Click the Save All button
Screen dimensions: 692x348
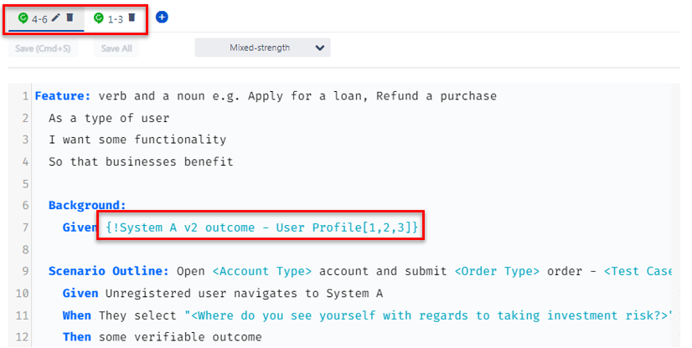[x=116, y=49]
